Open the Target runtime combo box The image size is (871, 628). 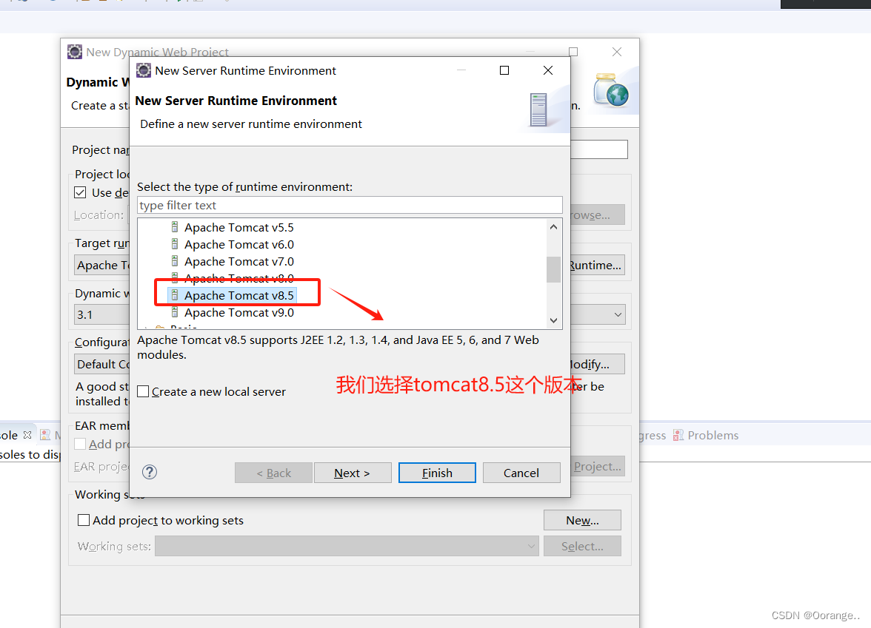pos(102,265)
